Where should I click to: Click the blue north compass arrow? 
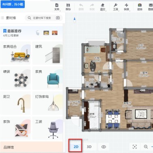(75, 19)
